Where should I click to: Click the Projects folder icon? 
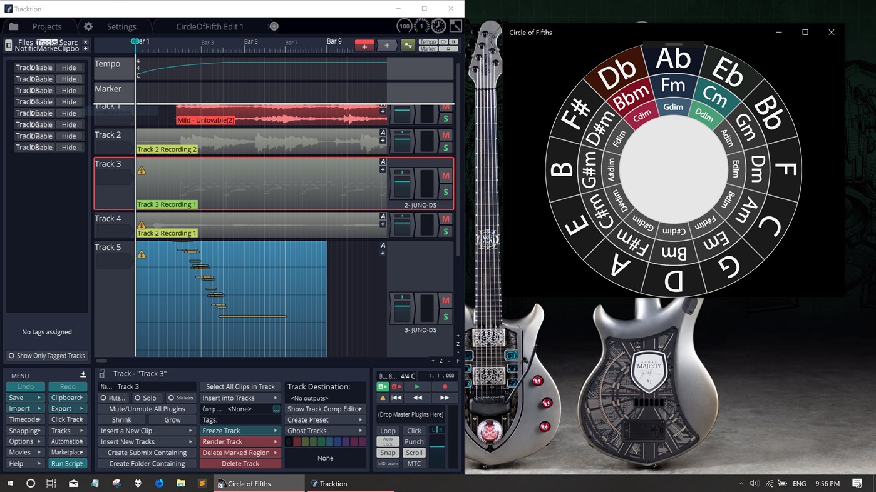tap(14, 26)
